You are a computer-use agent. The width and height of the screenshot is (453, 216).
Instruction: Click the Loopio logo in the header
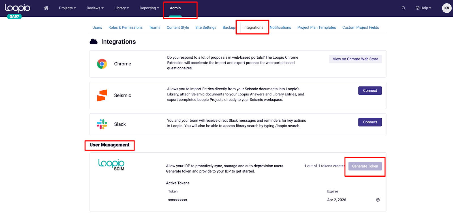[17, 8]
